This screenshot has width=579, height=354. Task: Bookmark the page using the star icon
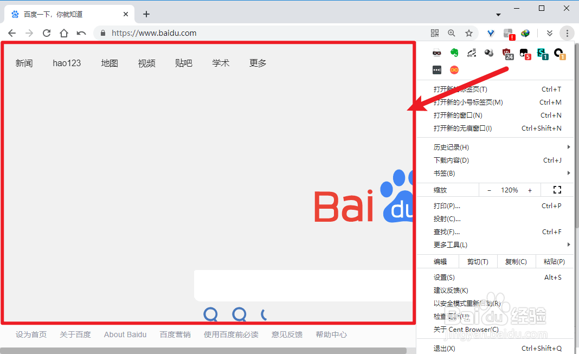pyautogui.click(x=469, y=33)
